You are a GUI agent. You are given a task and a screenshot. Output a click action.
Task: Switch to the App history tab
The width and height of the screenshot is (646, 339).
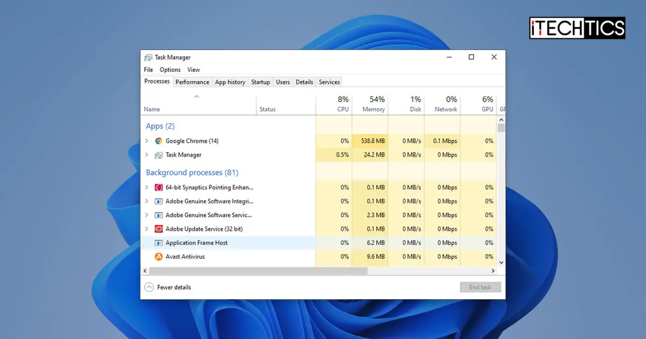tap(230, 82)
